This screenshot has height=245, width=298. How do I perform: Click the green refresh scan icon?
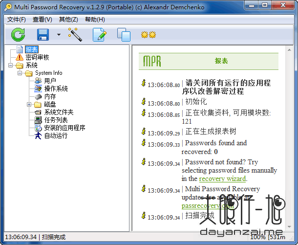[18, 34]
